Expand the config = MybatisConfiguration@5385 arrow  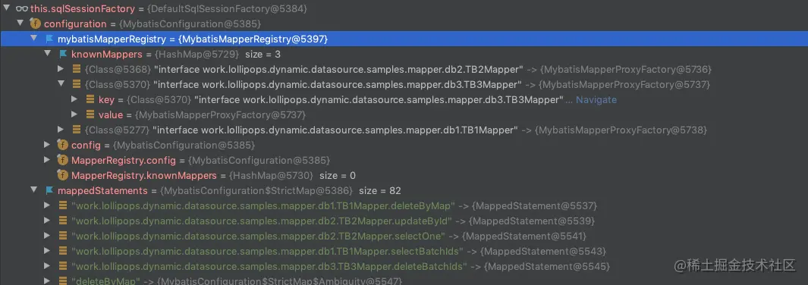click(x=47, y=145)
